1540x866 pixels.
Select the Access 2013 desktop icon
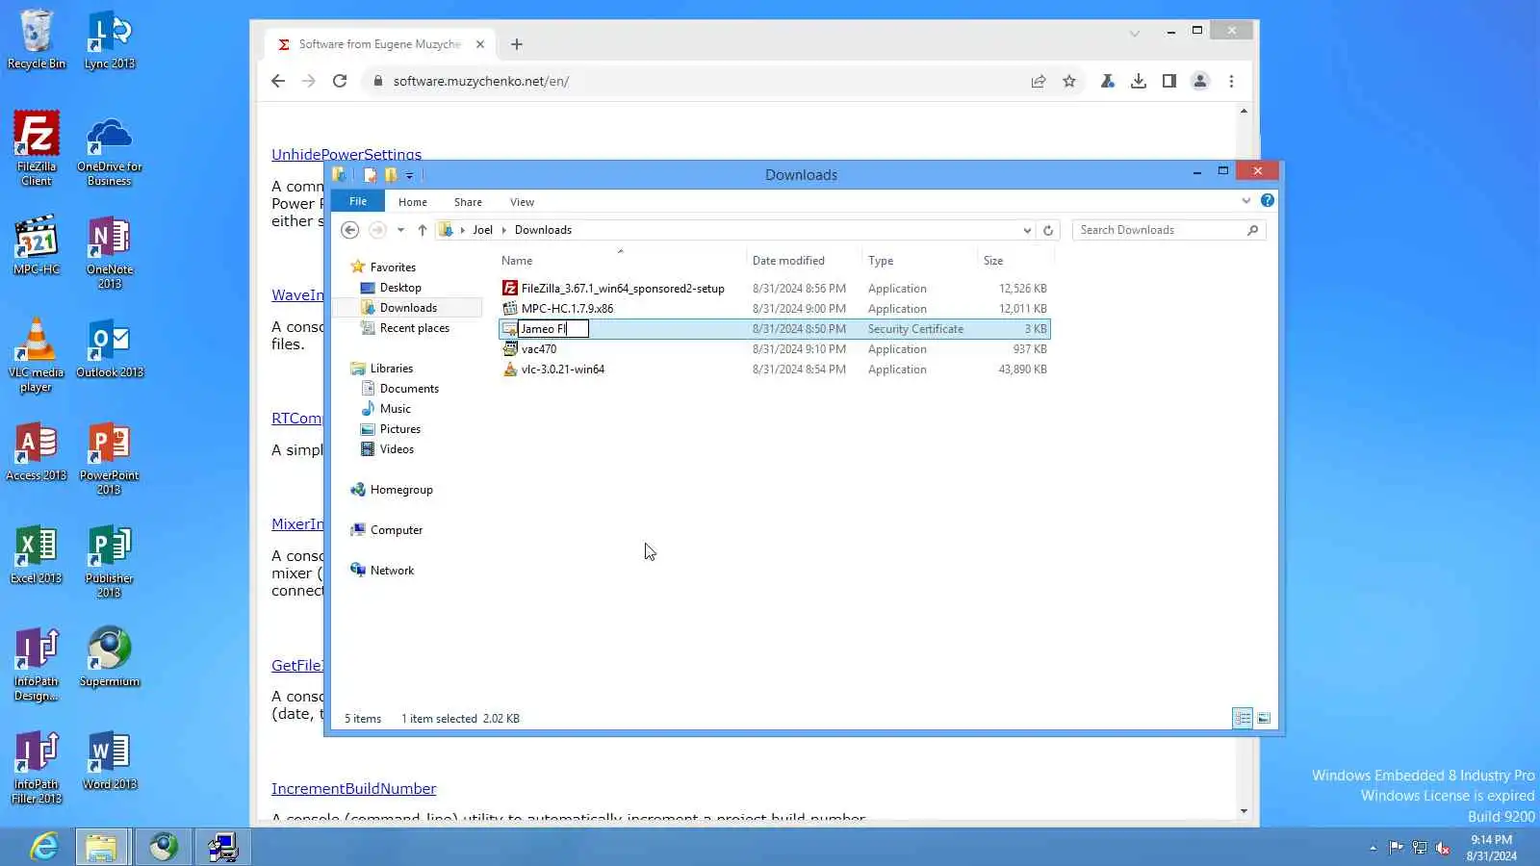click(x=37, y=451)
